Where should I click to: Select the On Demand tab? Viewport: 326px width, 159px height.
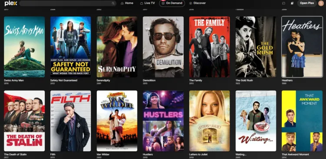tap(172, 3)
